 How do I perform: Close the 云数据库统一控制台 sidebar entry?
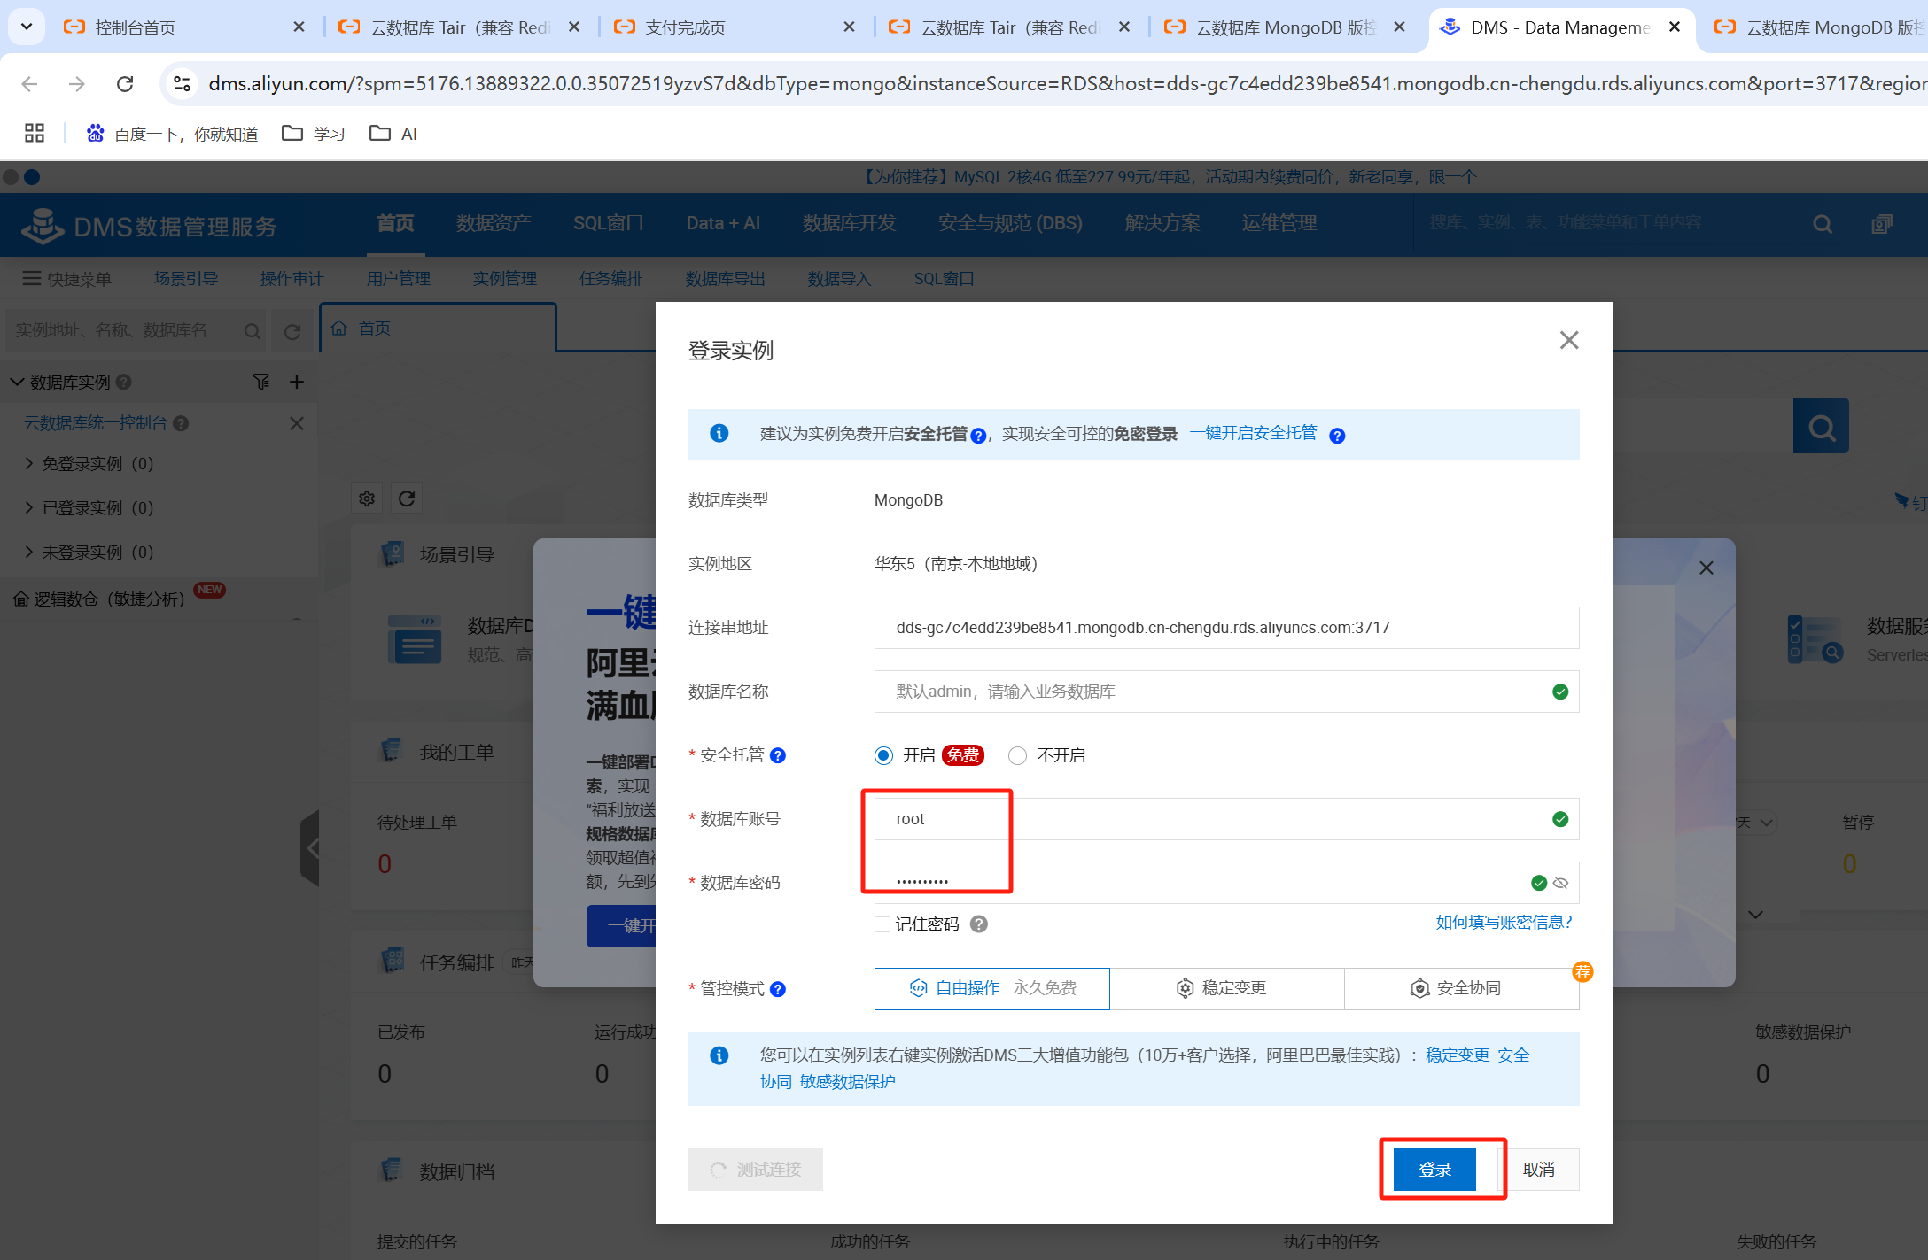point(297,423)
